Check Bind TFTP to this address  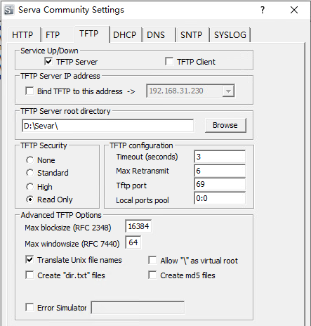pos(29,91)
